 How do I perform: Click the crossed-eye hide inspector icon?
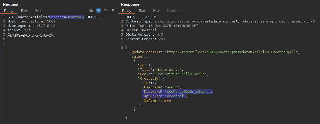(x=91, y=11)
